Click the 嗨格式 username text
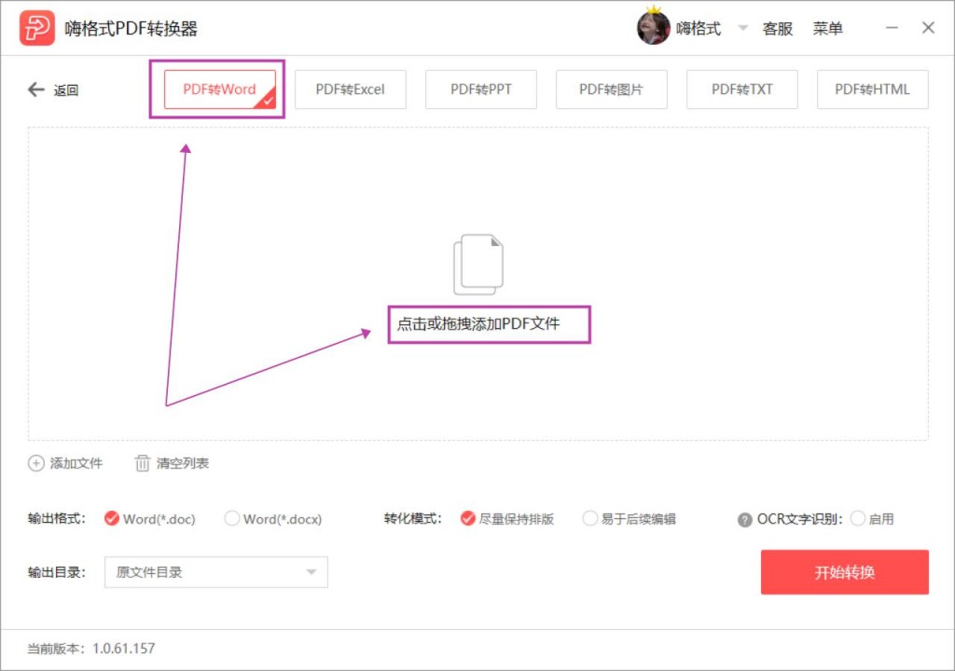The image size is (955, 671). 698,29
